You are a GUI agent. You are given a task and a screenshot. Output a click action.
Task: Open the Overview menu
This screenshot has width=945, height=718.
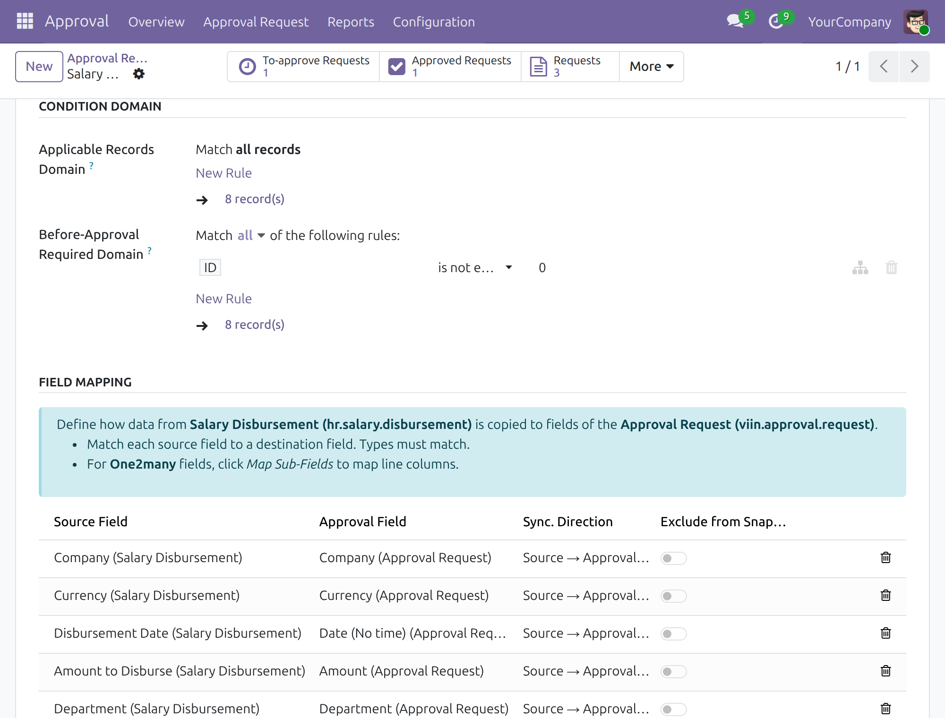156,22
